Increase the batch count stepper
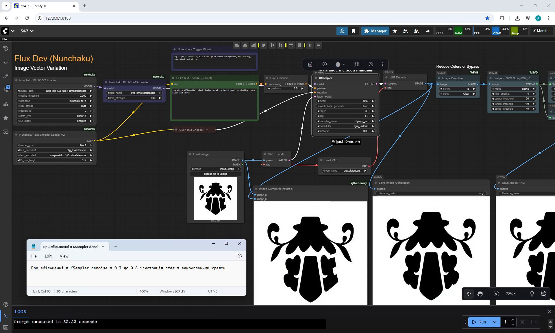Viewport: 555px width, 333px height. [x=513, y=320]
